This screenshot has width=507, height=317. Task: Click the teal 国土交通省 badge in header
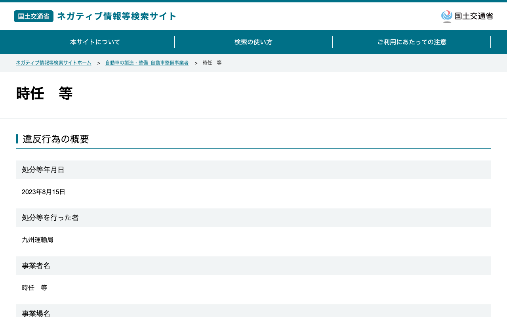pyautogui.click(x=34, y=16)
